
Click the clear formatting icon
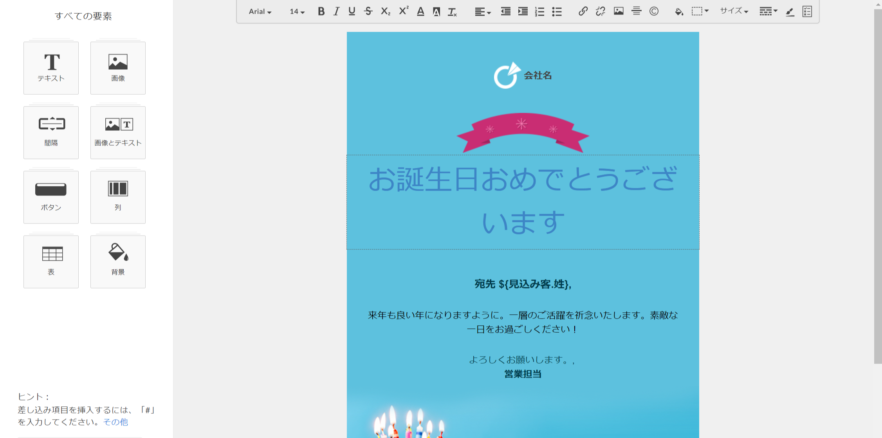452,12
